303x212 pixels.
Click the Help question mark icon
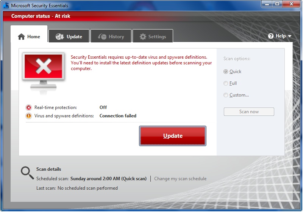pyautogui.click(x=271, y=36)
